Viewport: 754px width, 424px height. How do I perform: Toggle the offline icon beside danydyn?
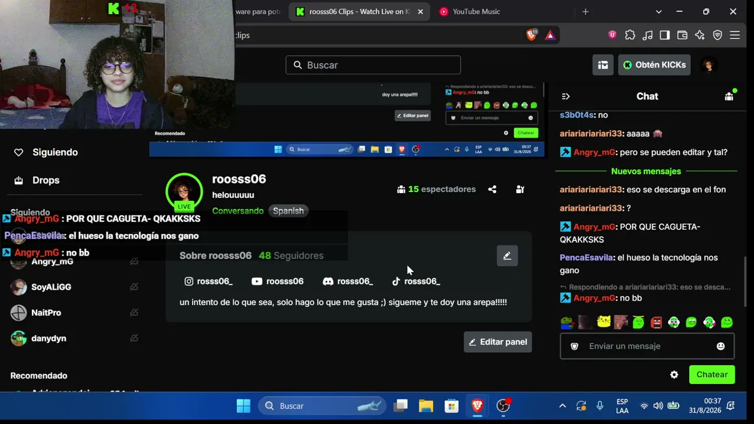click(x=134, y=339)
